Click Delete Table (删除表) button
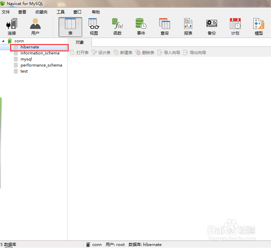 click(x=145, y=53)
